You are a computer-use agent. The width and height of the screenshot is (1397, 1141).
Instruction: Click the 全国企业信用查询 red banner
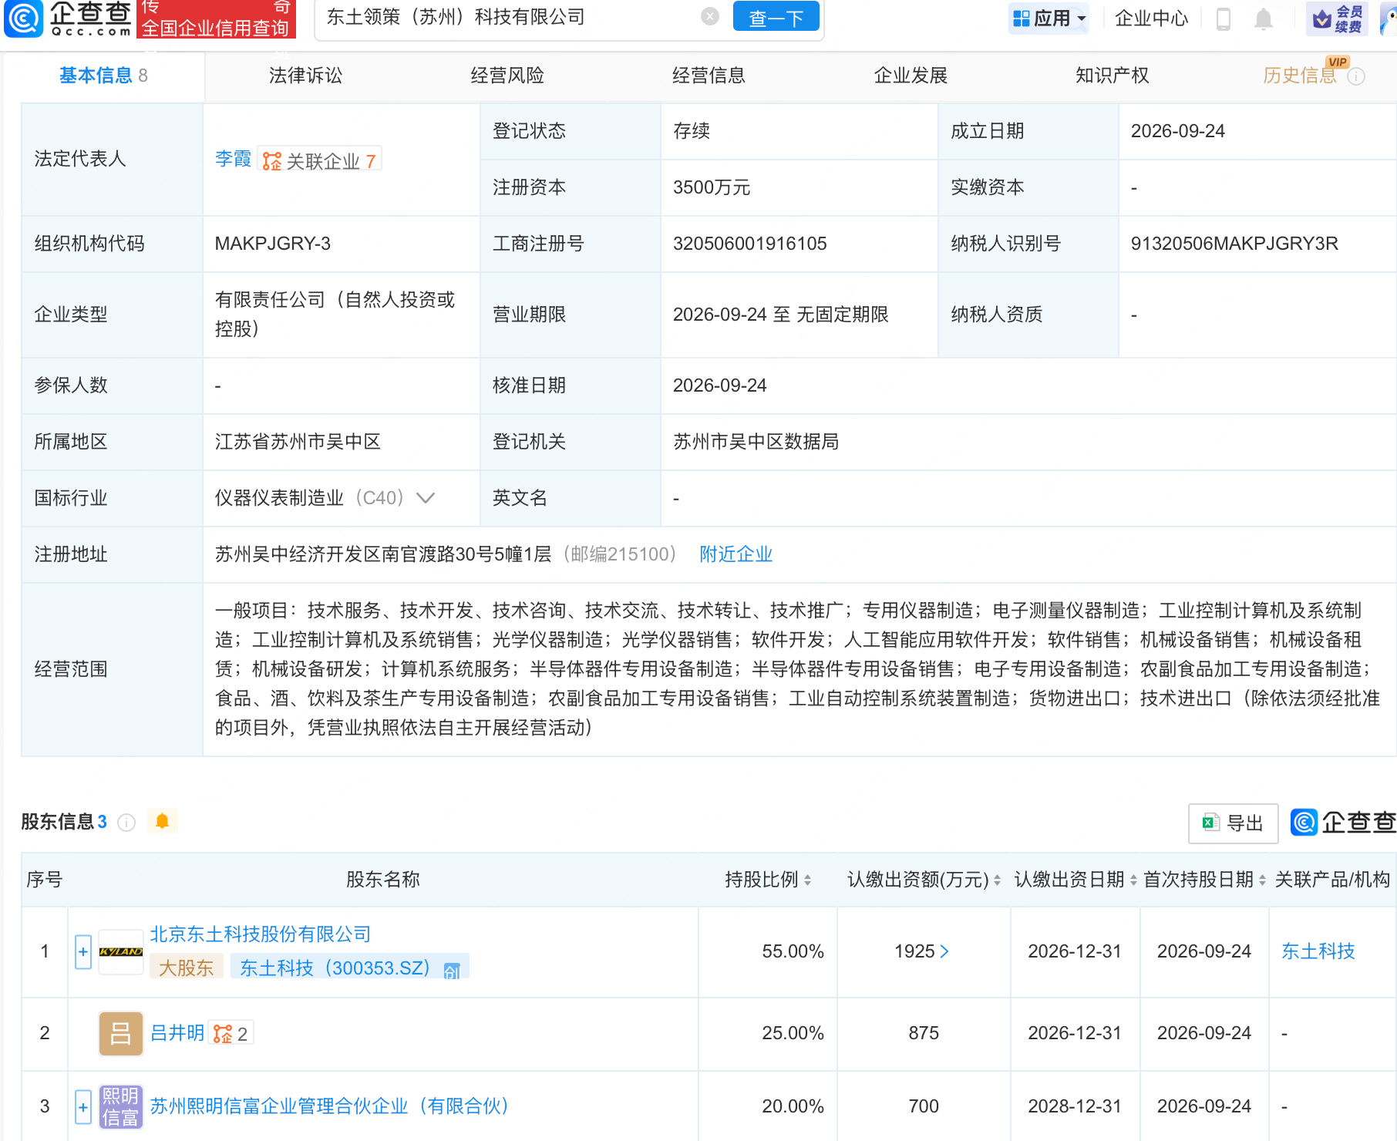point(215,19)
